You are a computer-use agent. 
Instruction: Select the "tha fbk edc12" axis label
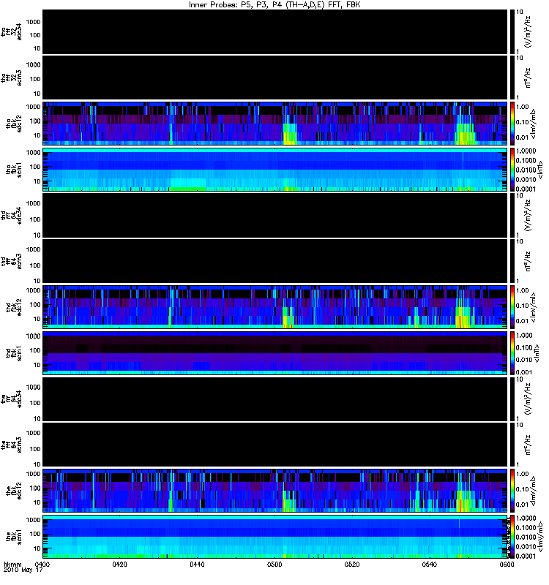click(14, 124)
